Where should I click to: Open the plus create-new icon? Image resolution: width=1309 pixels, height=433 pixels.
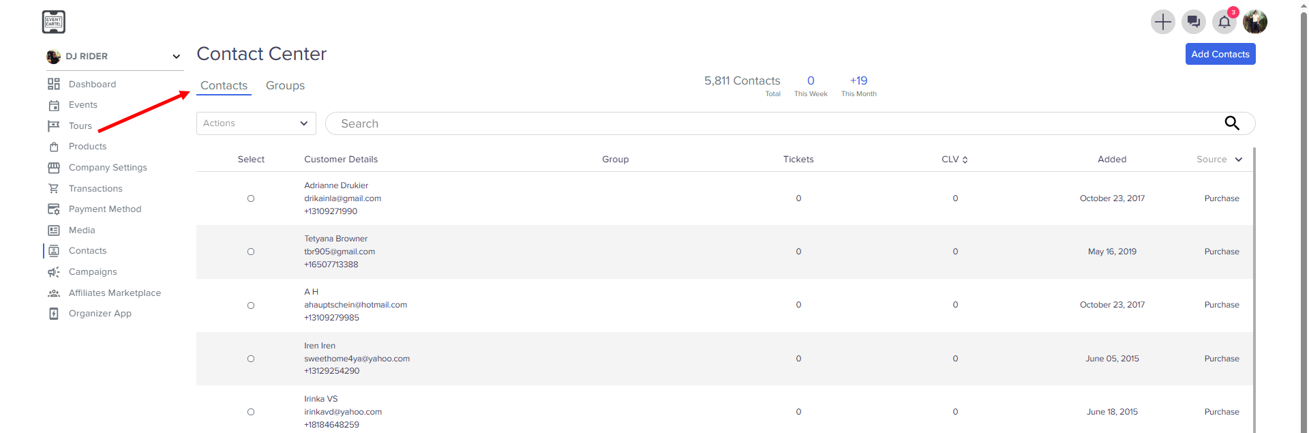tap(1162, 22)
